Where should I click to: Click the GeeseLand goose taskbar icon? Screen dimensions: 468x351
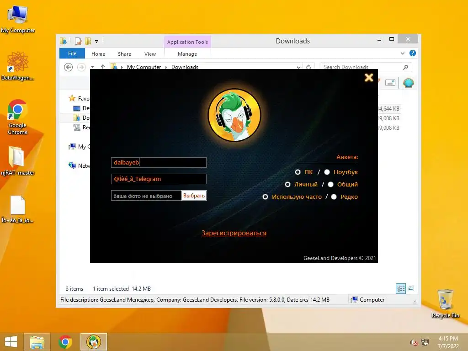pos(94,342)
